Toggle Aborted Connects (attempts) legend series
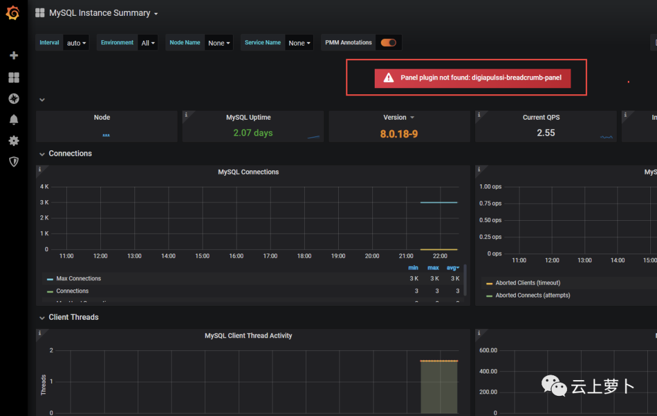Screen dimensions: 657x416 click(x=532, y=296)
